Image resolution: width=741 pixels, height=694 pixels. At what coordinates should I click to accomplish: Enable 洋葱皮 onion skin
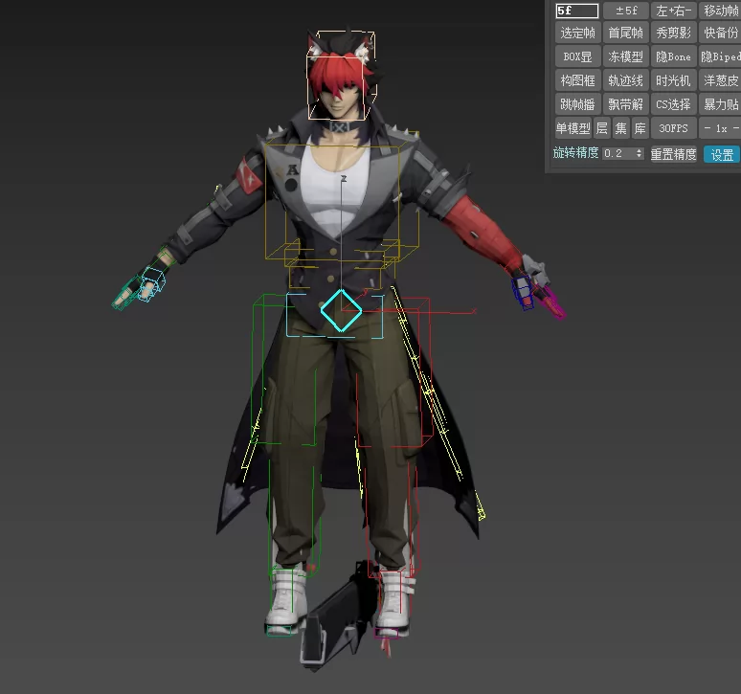(x=721, y=81)
